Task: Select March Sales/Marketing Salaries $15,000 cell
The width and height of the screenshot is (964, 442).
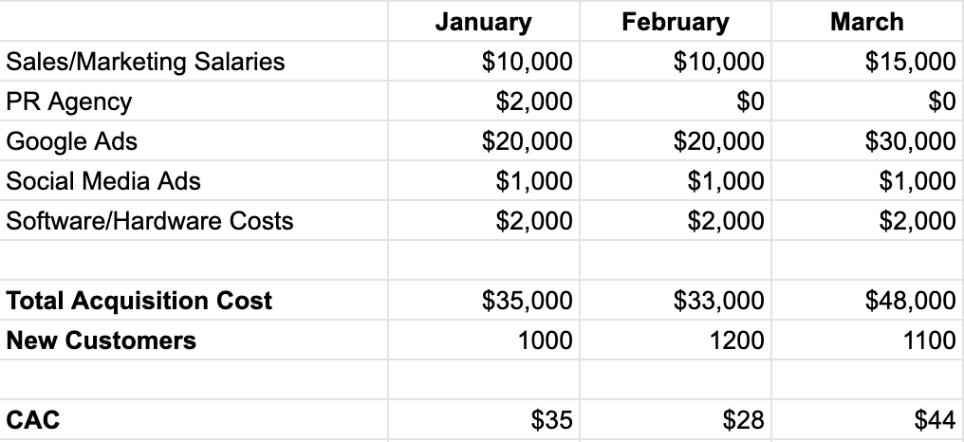Action: click(x=910, y=62)
